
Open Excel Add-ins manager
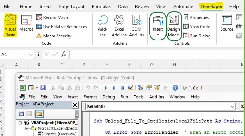(x=119, y=26)
